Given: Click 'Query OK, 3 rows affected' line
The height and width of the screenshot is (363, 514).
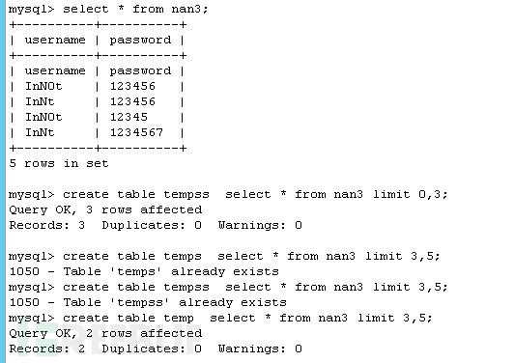Looking at the screenshot, I should click(x=105, y=209).
